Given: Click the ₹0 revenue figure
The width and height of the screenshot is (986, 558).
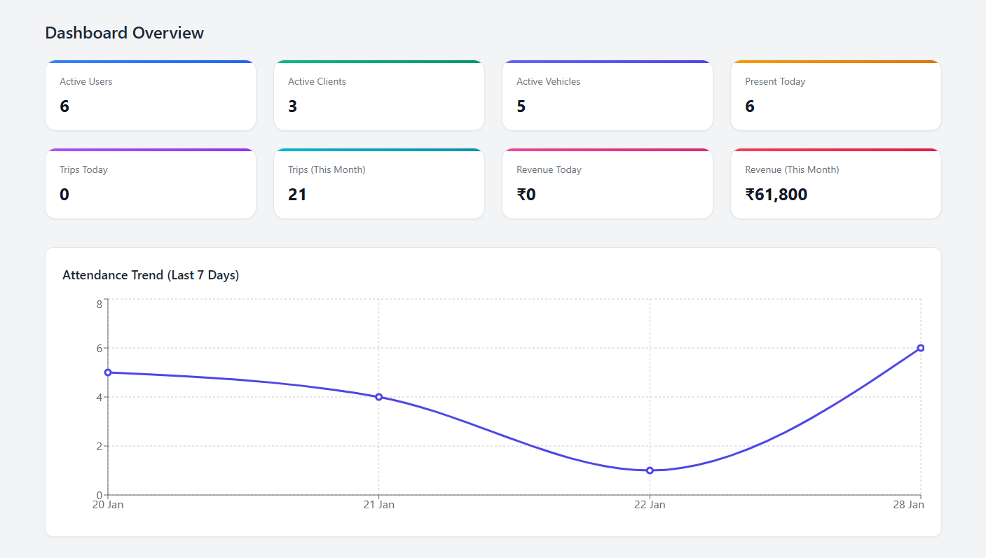Looking at the screenshot, I should [525, 194].
